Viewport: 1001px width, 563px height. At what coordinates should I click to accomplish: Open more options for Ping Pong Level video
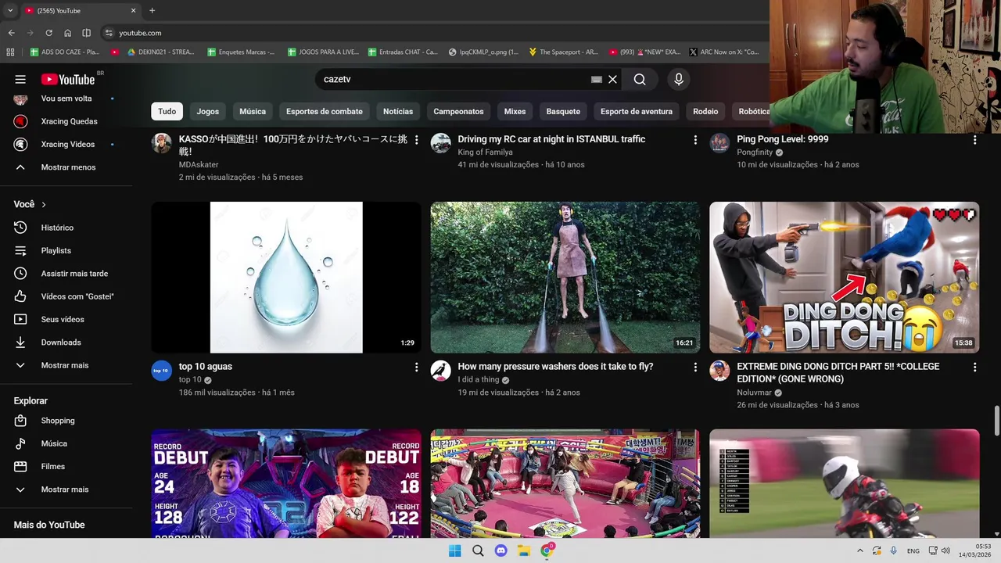point(974,140)
